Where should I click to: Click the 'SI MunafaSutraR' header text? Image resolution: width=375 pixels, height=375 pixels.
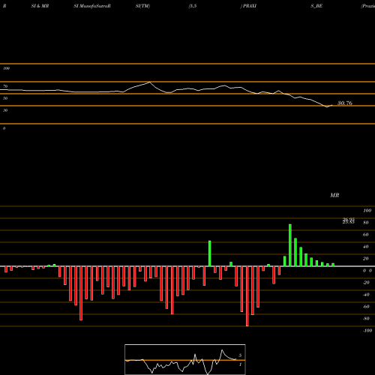[x=92, y=6]
